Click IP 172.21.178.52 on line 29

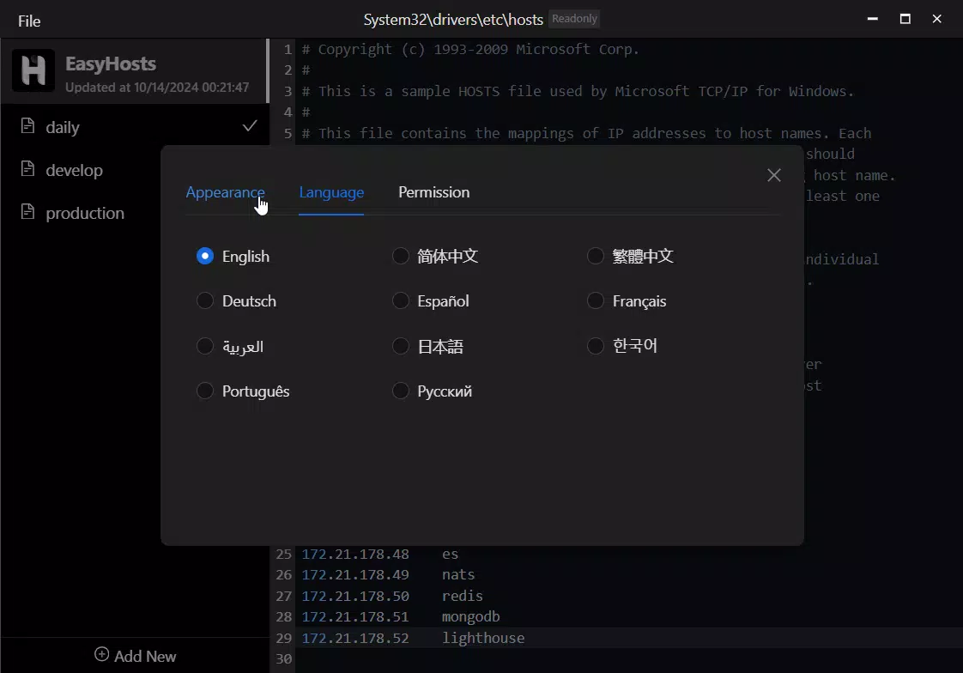(355, 638)
